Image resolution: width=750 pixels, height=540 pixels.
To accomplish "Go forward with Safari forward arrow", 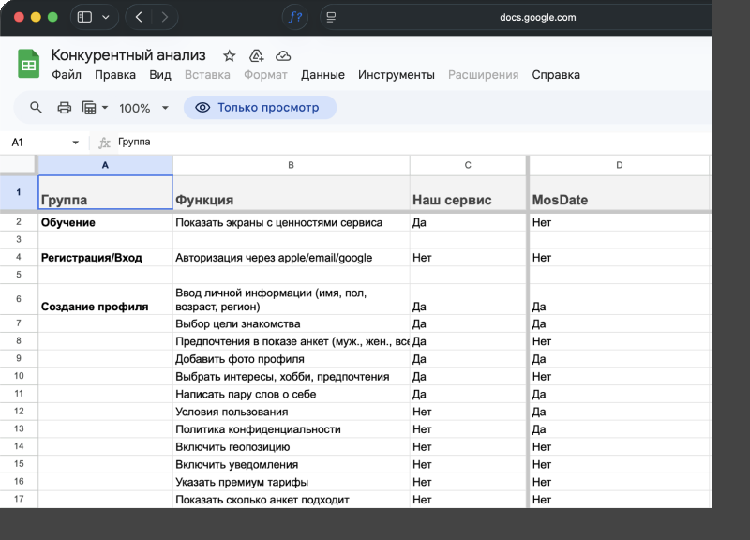I will pos(165,17).
